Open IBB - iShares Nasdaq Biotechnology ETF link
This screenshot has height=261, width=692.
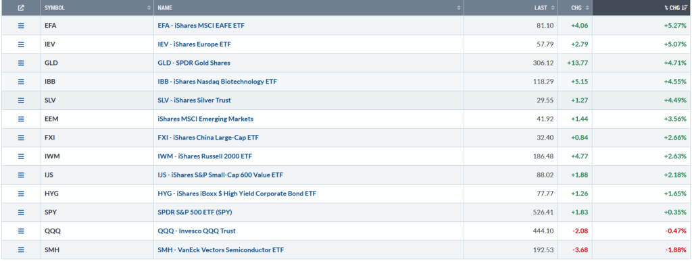click(x=217, y=82)
